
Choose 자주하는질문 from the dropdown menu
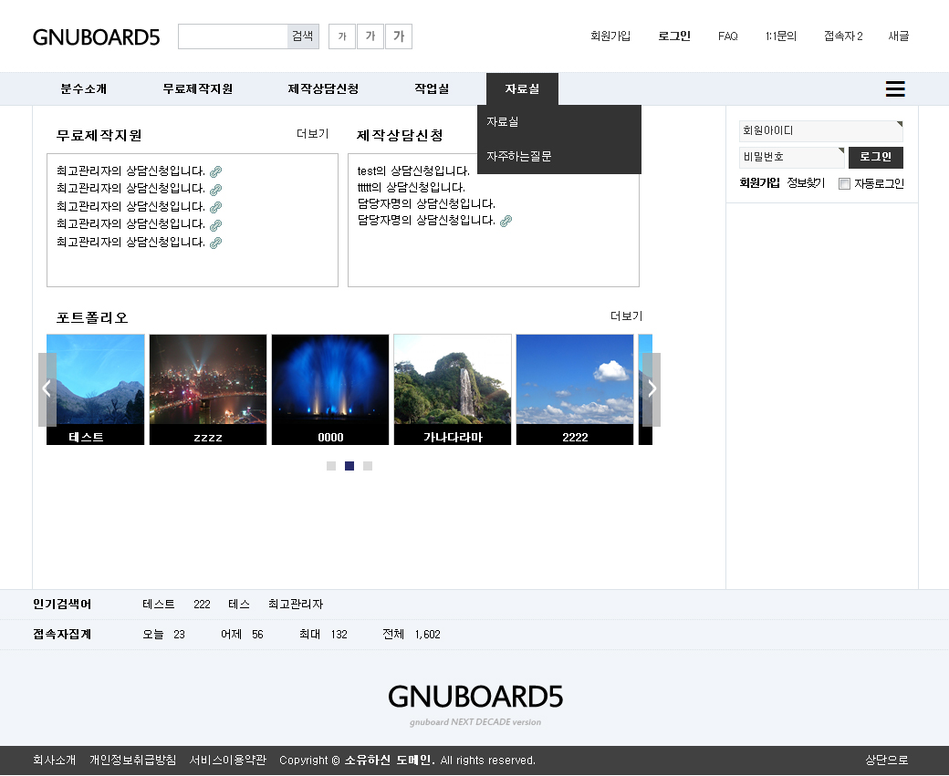519,156
